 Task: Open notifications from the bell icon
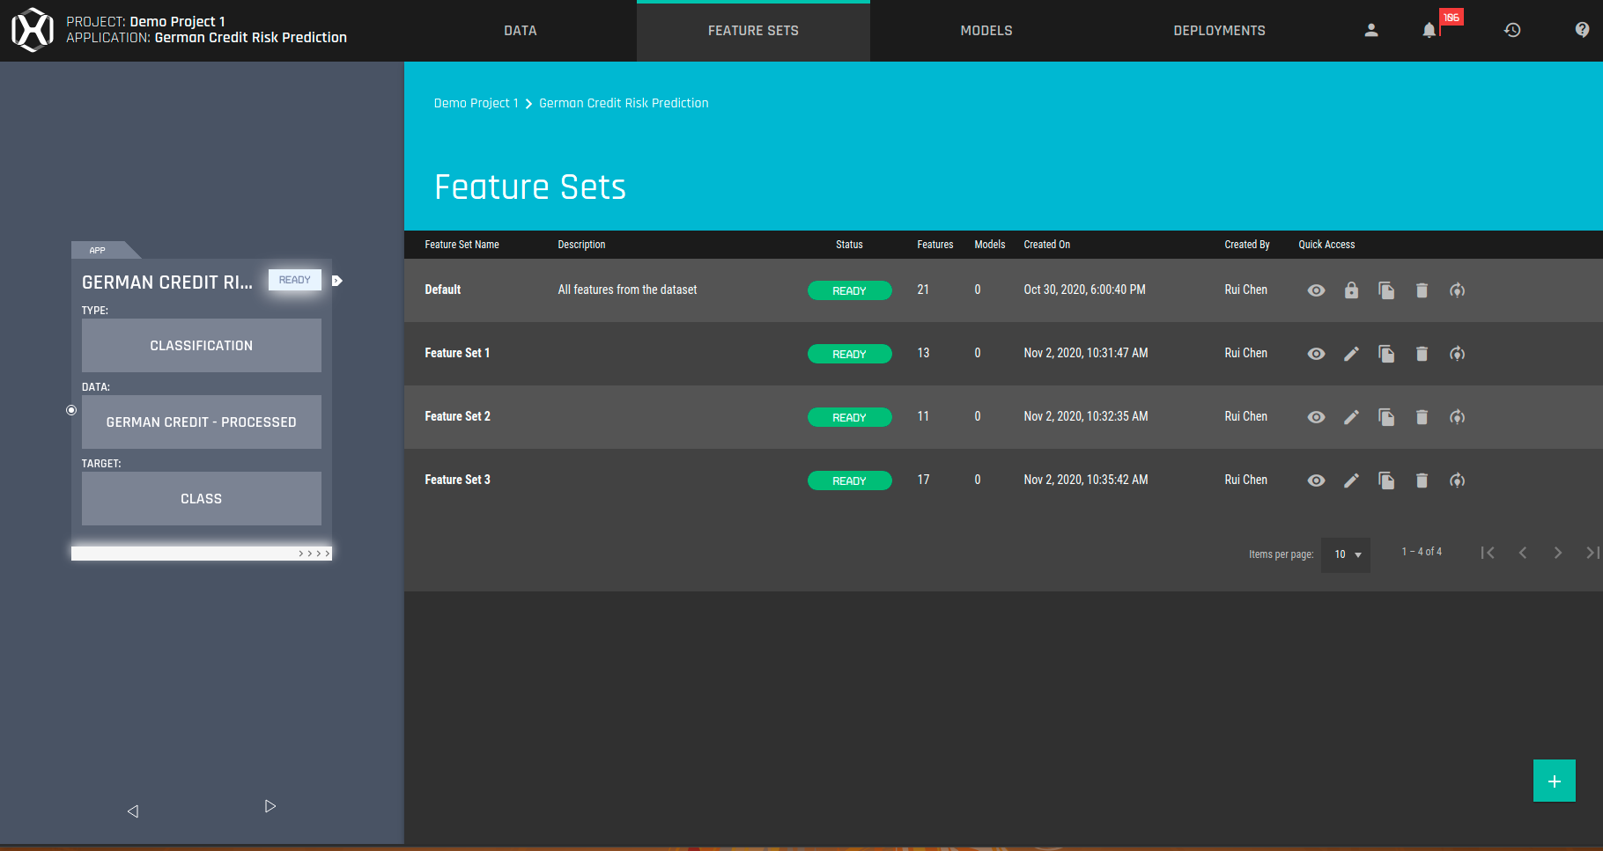1428,29
